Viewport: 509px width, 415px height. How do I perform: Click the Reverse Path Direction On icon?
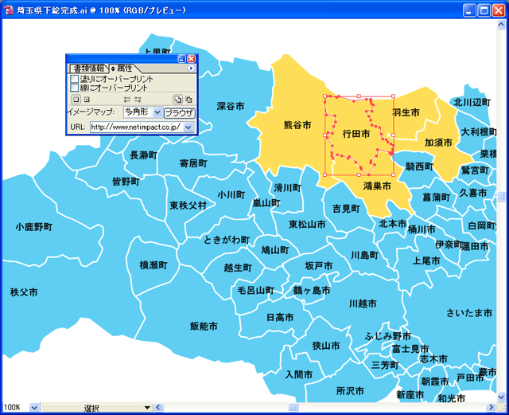coord(138,100)
